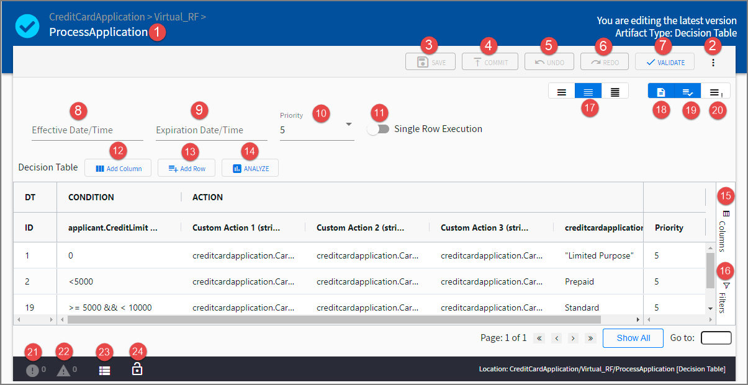Open the Priority dropdown
Screen dimensions: 748x385
click(x=317, y=130)
